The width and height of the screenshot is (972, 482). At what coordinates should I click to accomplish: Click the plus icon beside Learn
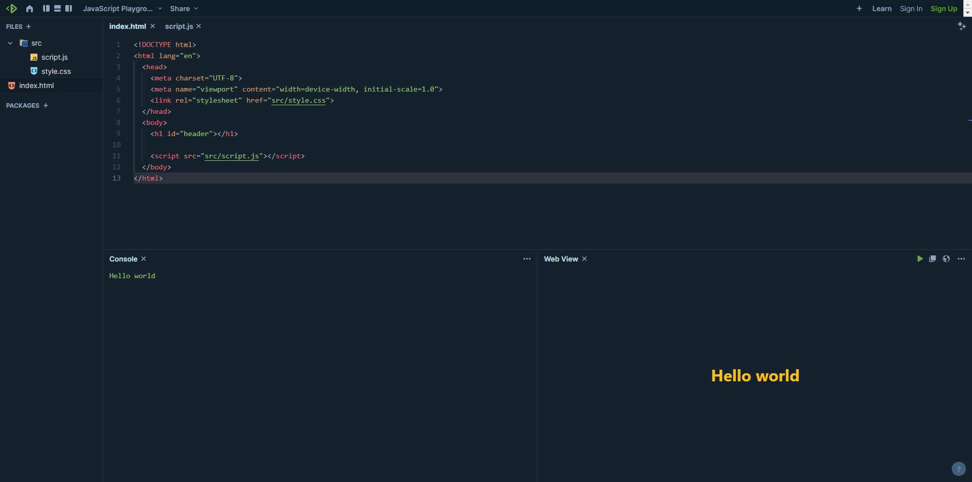(859, 9)
